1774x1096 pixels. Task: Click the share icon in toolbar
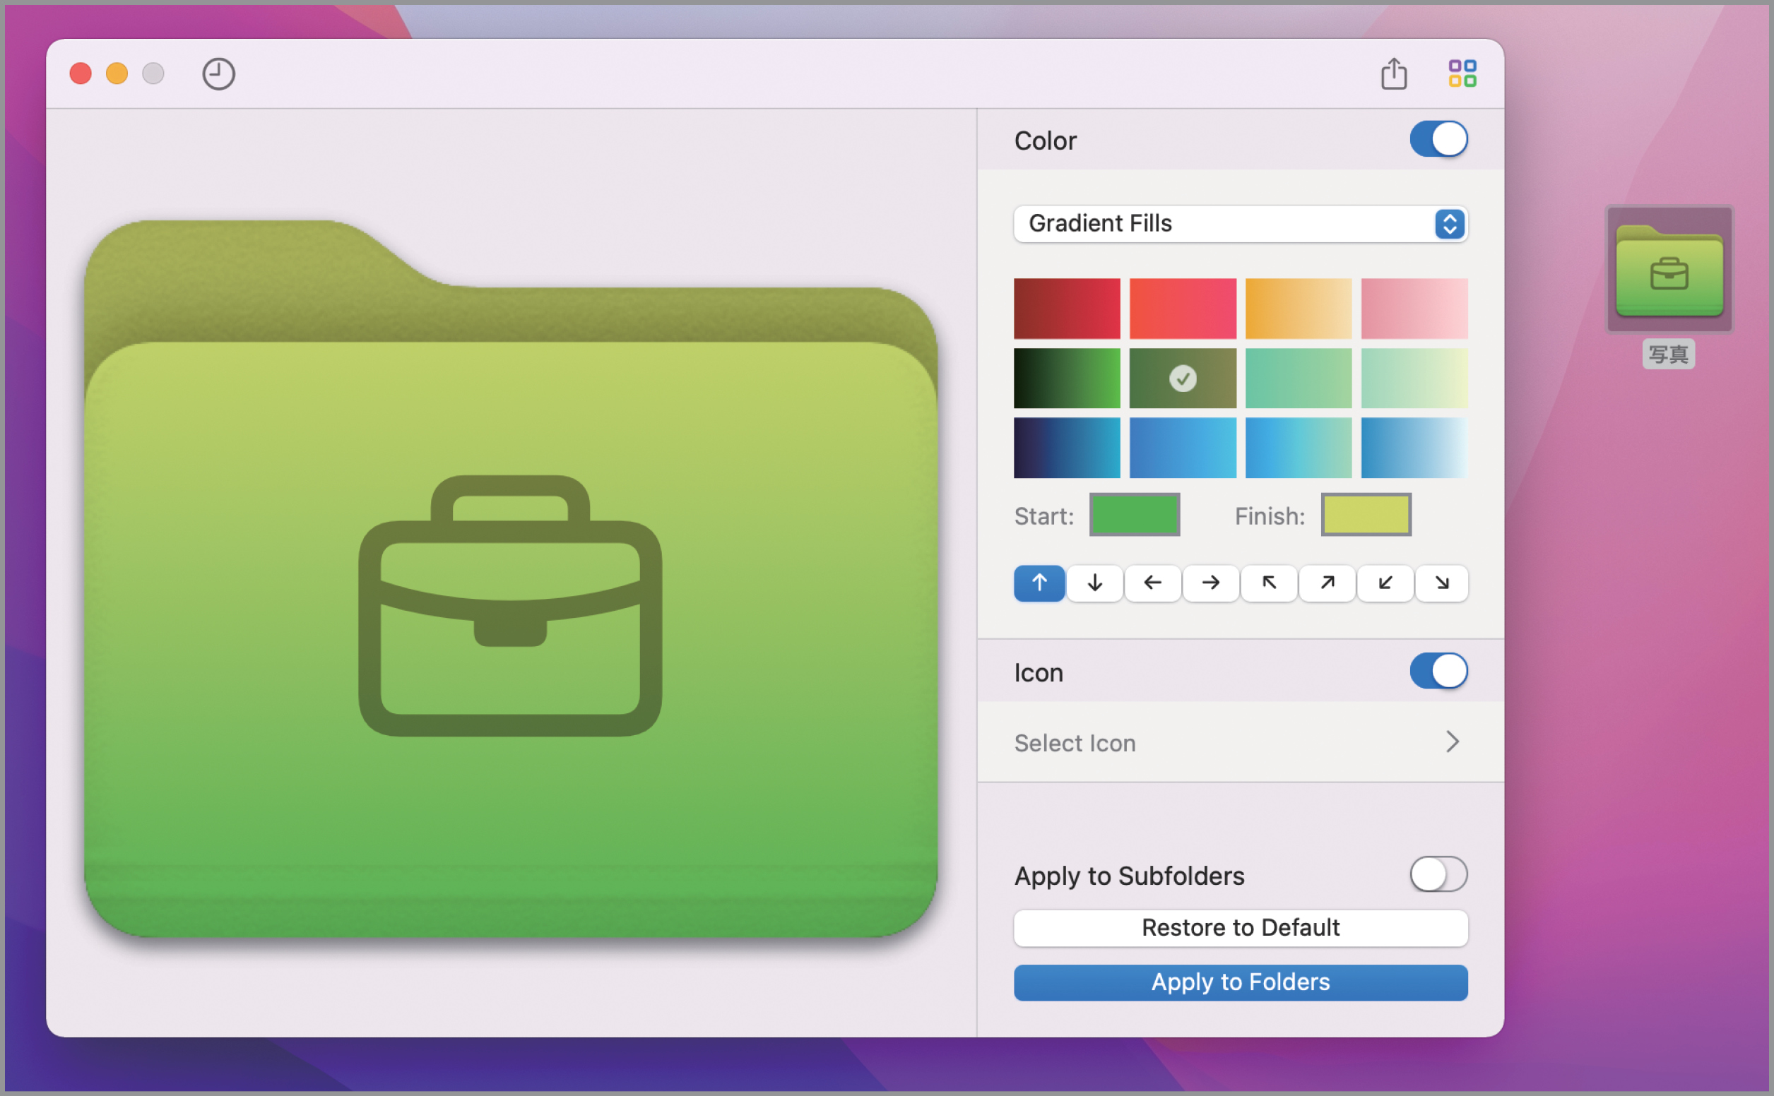(x=1393, y=74)
